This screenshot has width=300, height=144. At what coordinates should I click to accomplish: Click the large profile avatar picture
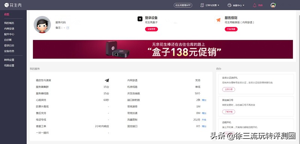42,25
